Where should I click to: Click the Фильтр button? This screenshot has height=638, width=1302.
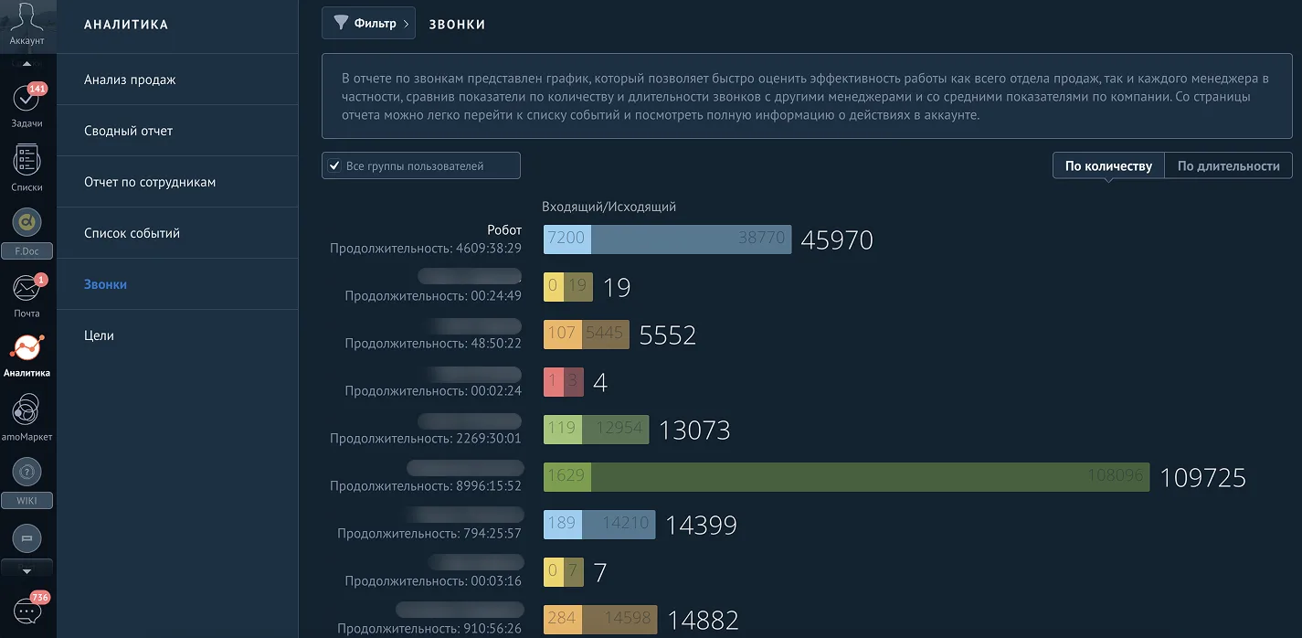pos(369,23)
